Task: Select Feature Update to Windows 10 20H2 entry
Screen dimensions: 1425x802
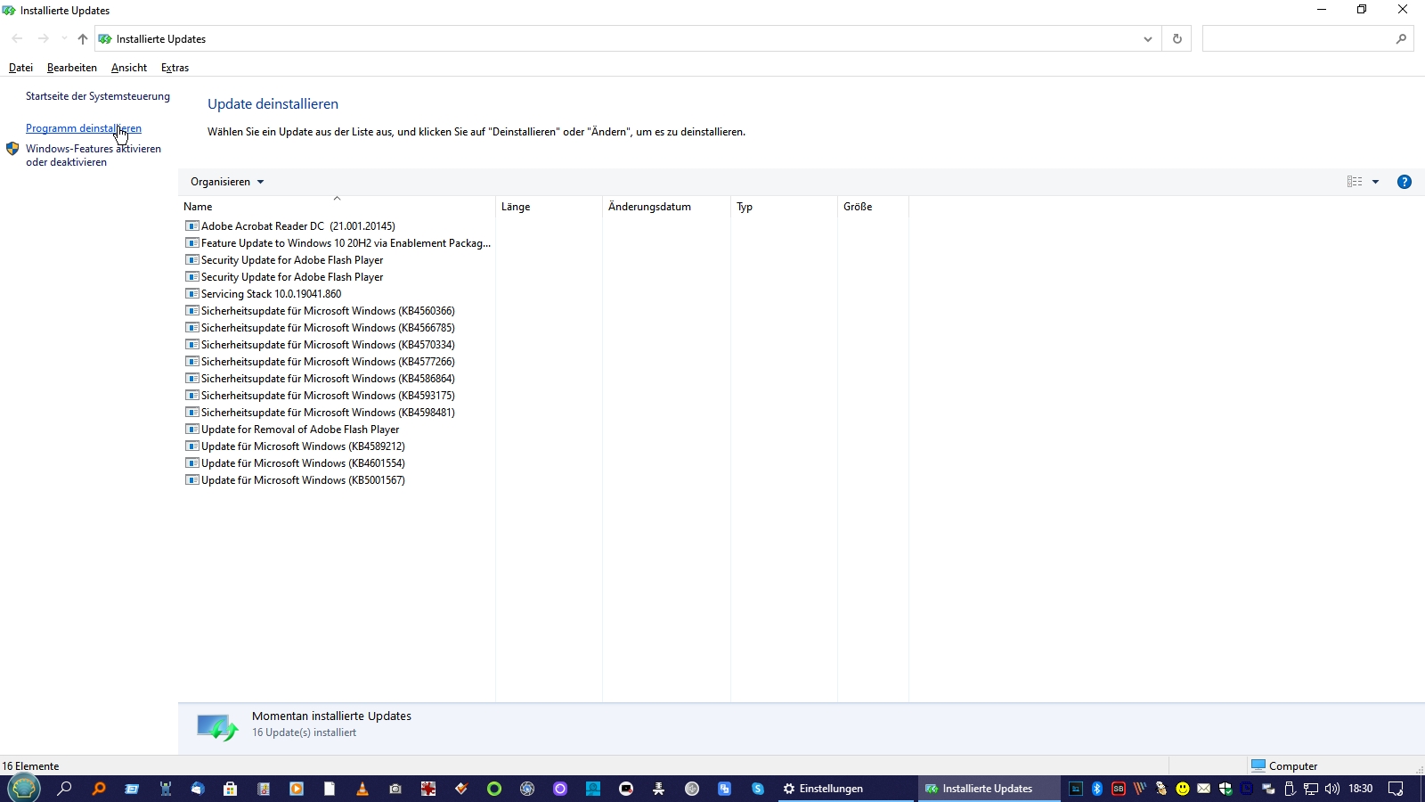Action: pyautogui.click(x=338, y=243)
